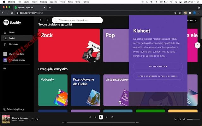This screenshot has width=202, height=126.
Task: Open Chrome menu in menu bar
Action: tap(11, 2)
